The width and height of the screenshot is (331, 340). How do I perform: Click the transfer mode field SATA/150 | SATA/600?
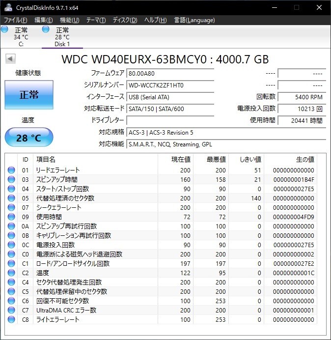pyautogui.click(x=170, y=109)
